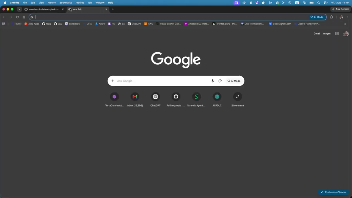Open the Apple menu
This screenshot has width=352, height=198.
point(5,3)
